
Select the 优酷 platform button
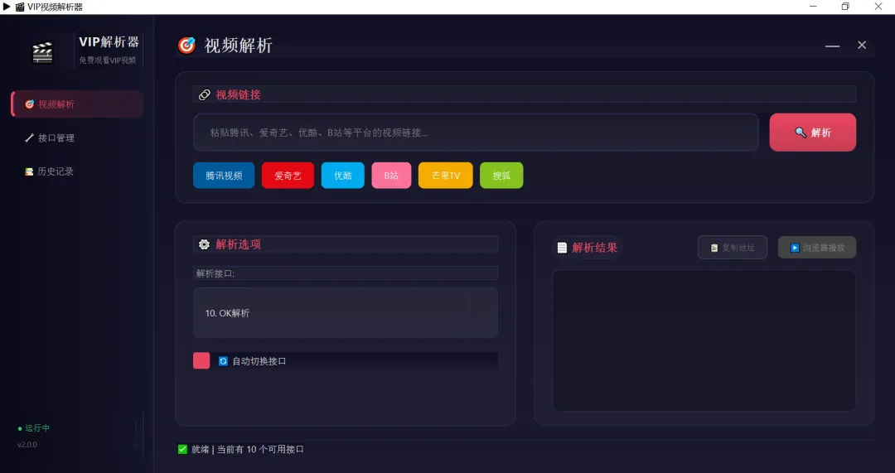342,175
